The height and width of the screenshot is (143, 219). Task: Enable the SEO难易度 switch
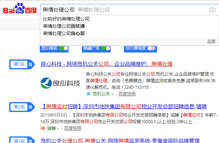(x=151, y=48)
